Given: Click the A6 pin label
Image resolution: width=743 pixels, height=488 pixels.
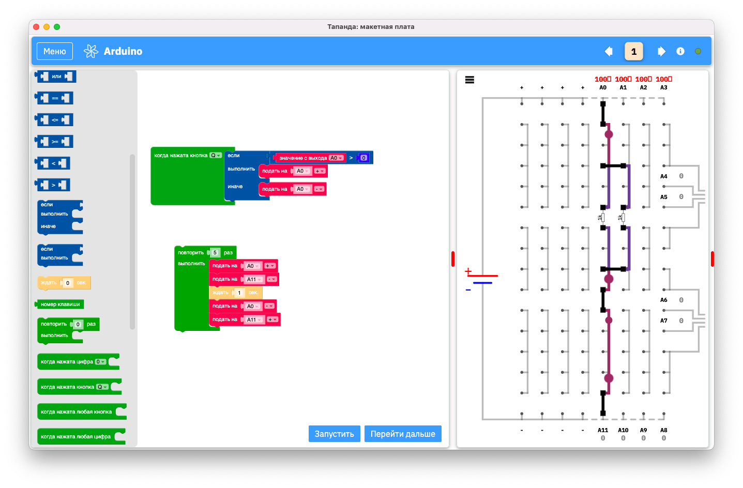Looking at the screenshot, I should coord(664,300).
